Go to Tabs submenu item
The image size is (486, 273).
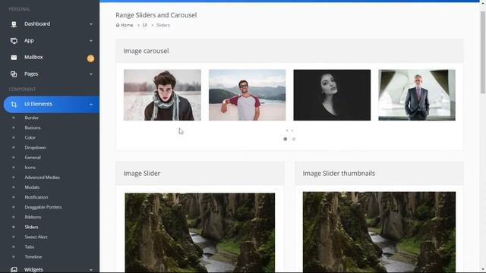coord(30,246)
